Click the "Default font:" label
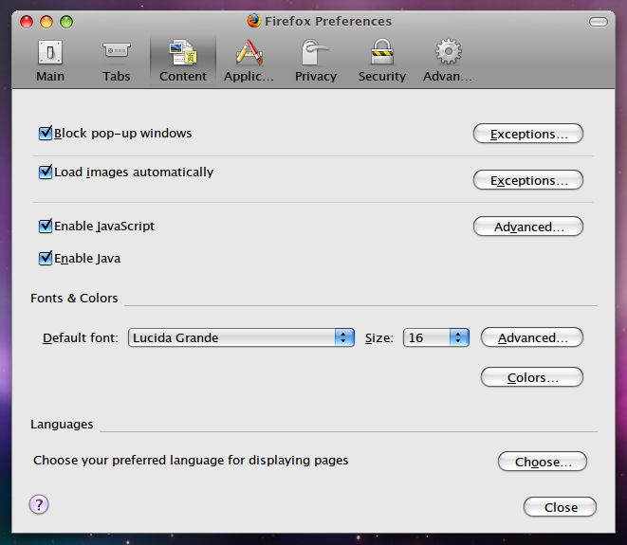The height and width of the screenshot is (545, 627). coord(81,338)
